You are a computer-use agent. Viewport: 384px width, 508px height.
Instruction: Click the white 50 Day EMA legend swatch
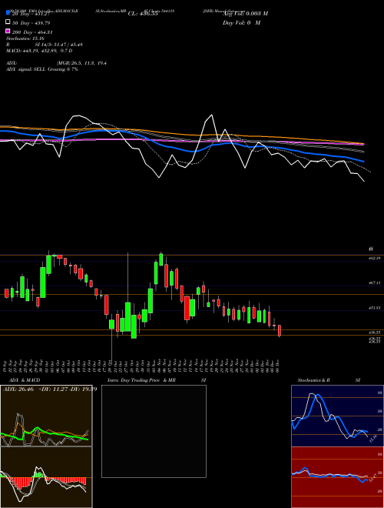click(x=8, y=22)
